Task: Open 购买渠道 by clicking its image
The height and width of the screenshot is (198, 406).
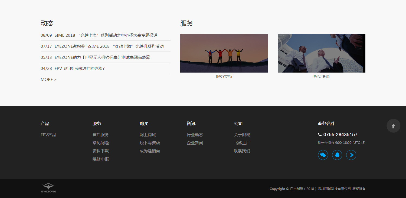Action: coord(321,53)
